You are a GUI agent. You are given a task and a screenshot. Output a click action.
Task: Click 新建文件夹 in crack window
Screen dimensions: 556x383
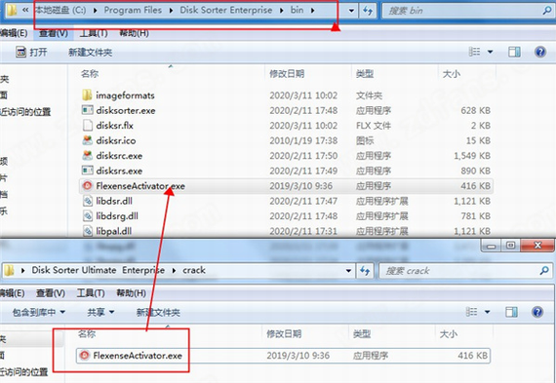158,312
